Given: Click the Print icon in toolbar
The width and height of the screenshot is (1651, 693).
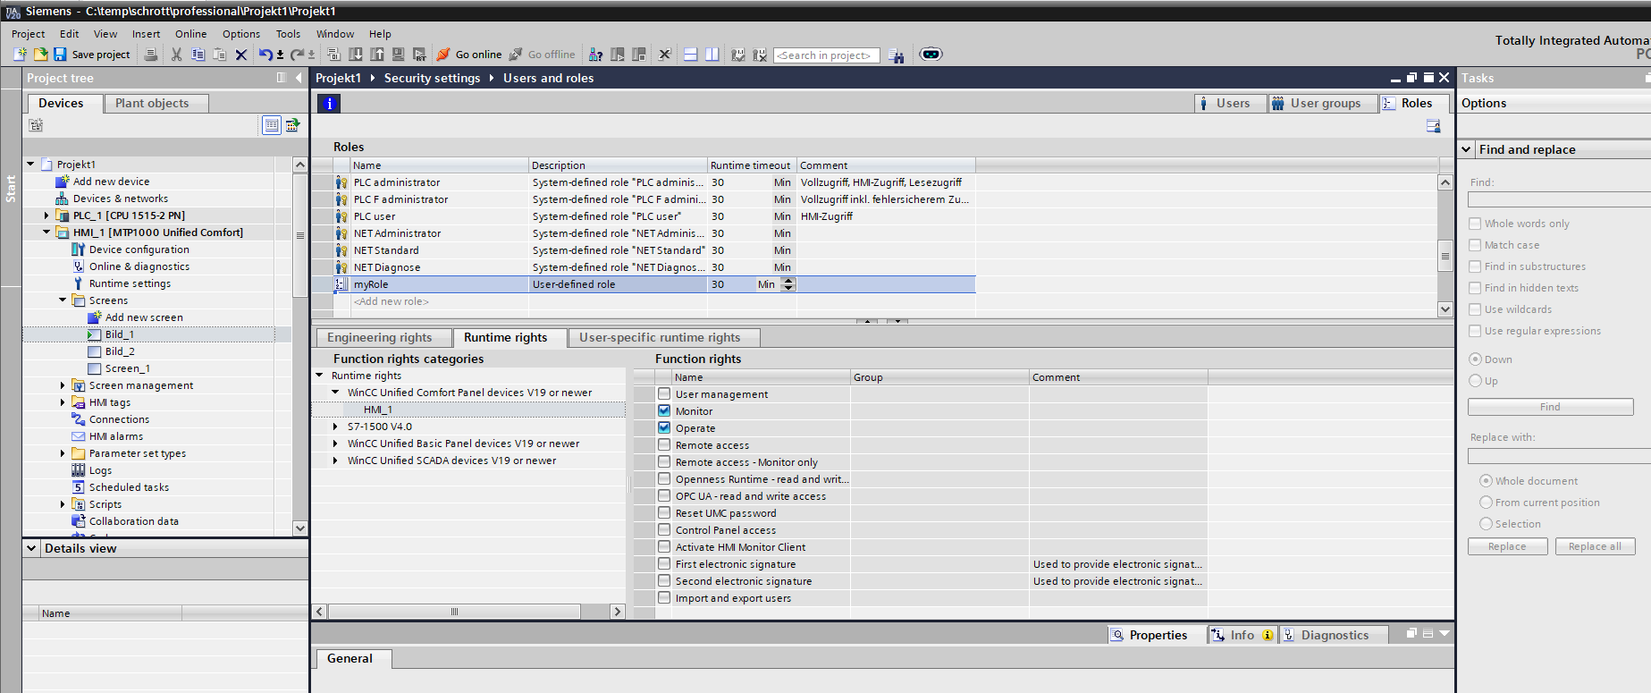Looking at the screenshot, I should pyautogui.click(x=151, y=55).
